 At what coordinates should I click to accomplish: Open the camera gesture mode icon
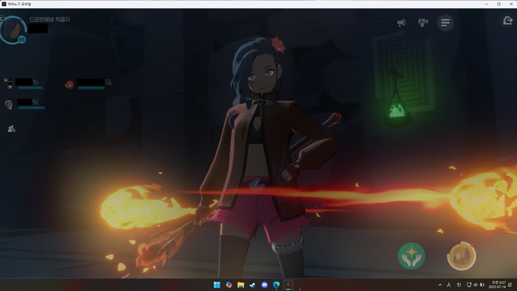click(423, 22)
